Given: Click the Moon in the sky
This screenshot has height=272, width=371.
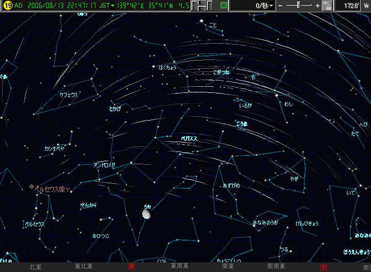Looking at the screenshot, I should (146, 213).
